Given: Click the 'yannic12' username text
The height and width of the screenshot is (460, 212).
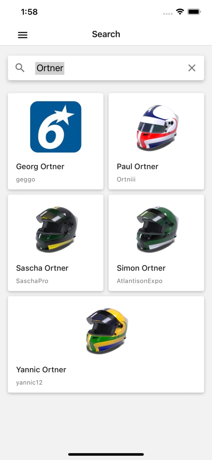Looking at the screenshot, I should coord(29,382).
